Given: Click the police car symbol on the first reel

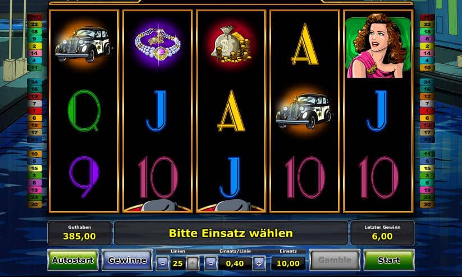Looking at the screenshot, I should pos(84,45).
